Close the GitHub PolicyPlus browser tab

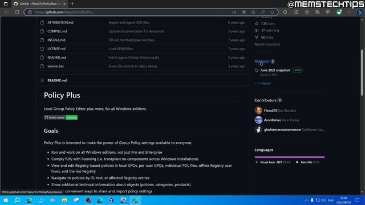(64, 4)
